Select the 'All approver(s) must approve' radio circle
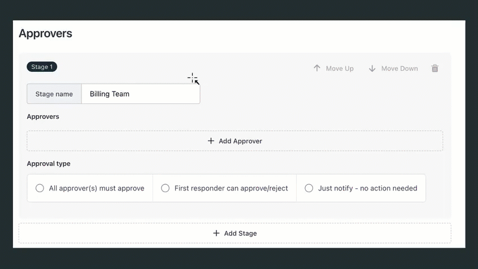The image size is (478, 269). [40, 188]
